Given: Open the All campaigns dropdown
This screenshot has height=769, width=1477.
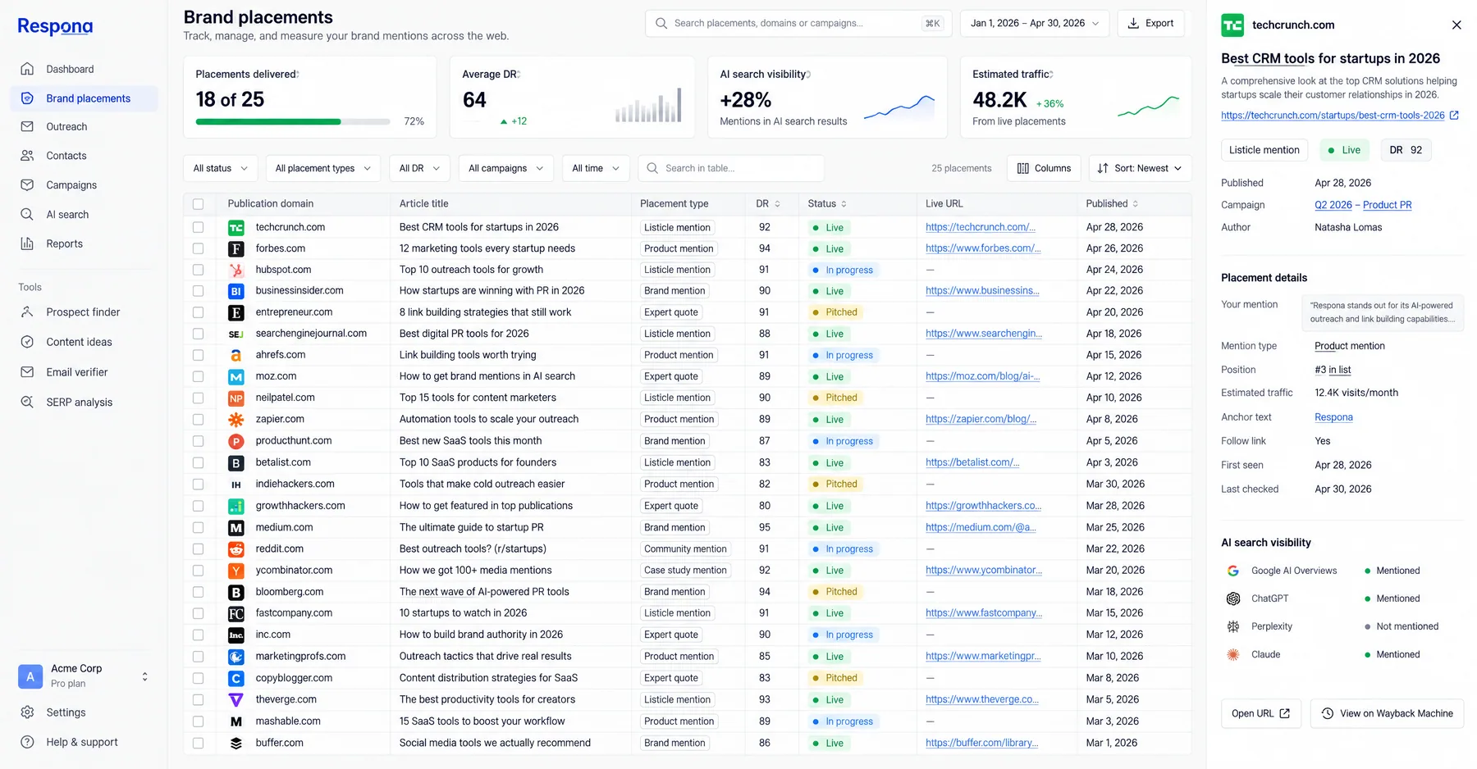Looking at the screenshot, I should coord(505,168).
